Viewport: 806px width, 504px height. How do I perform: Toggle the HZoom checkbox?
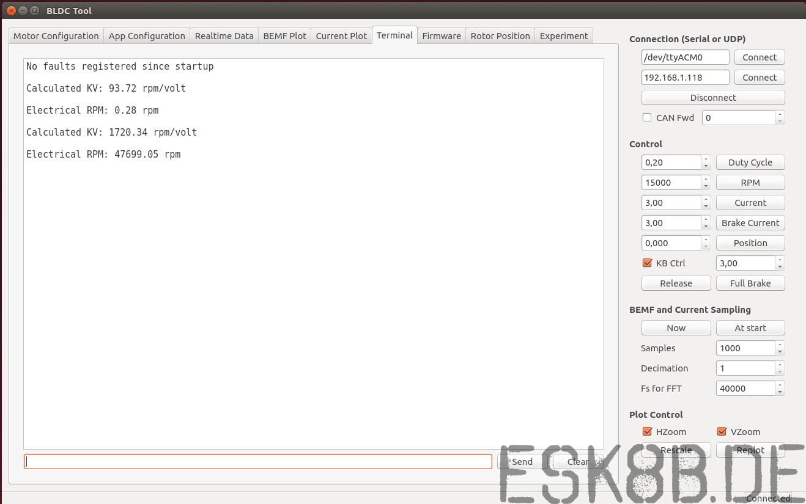pyautogui.click(x=648, y=431)
